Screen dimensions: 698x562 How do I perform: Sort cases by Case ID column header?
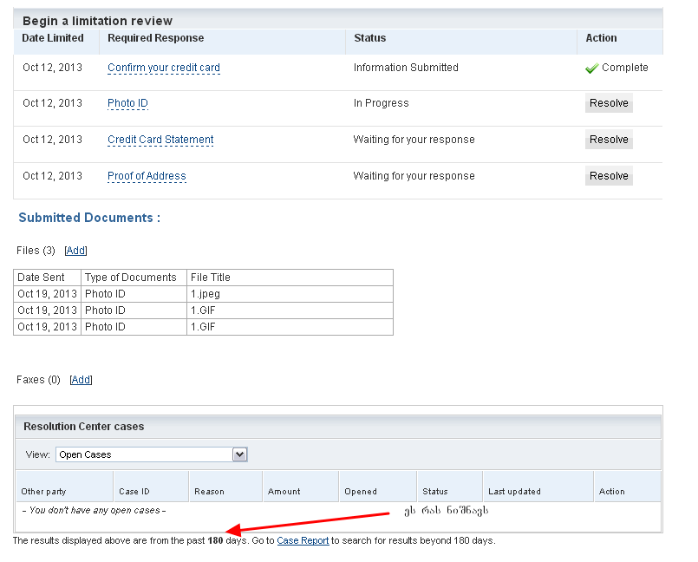134,491
